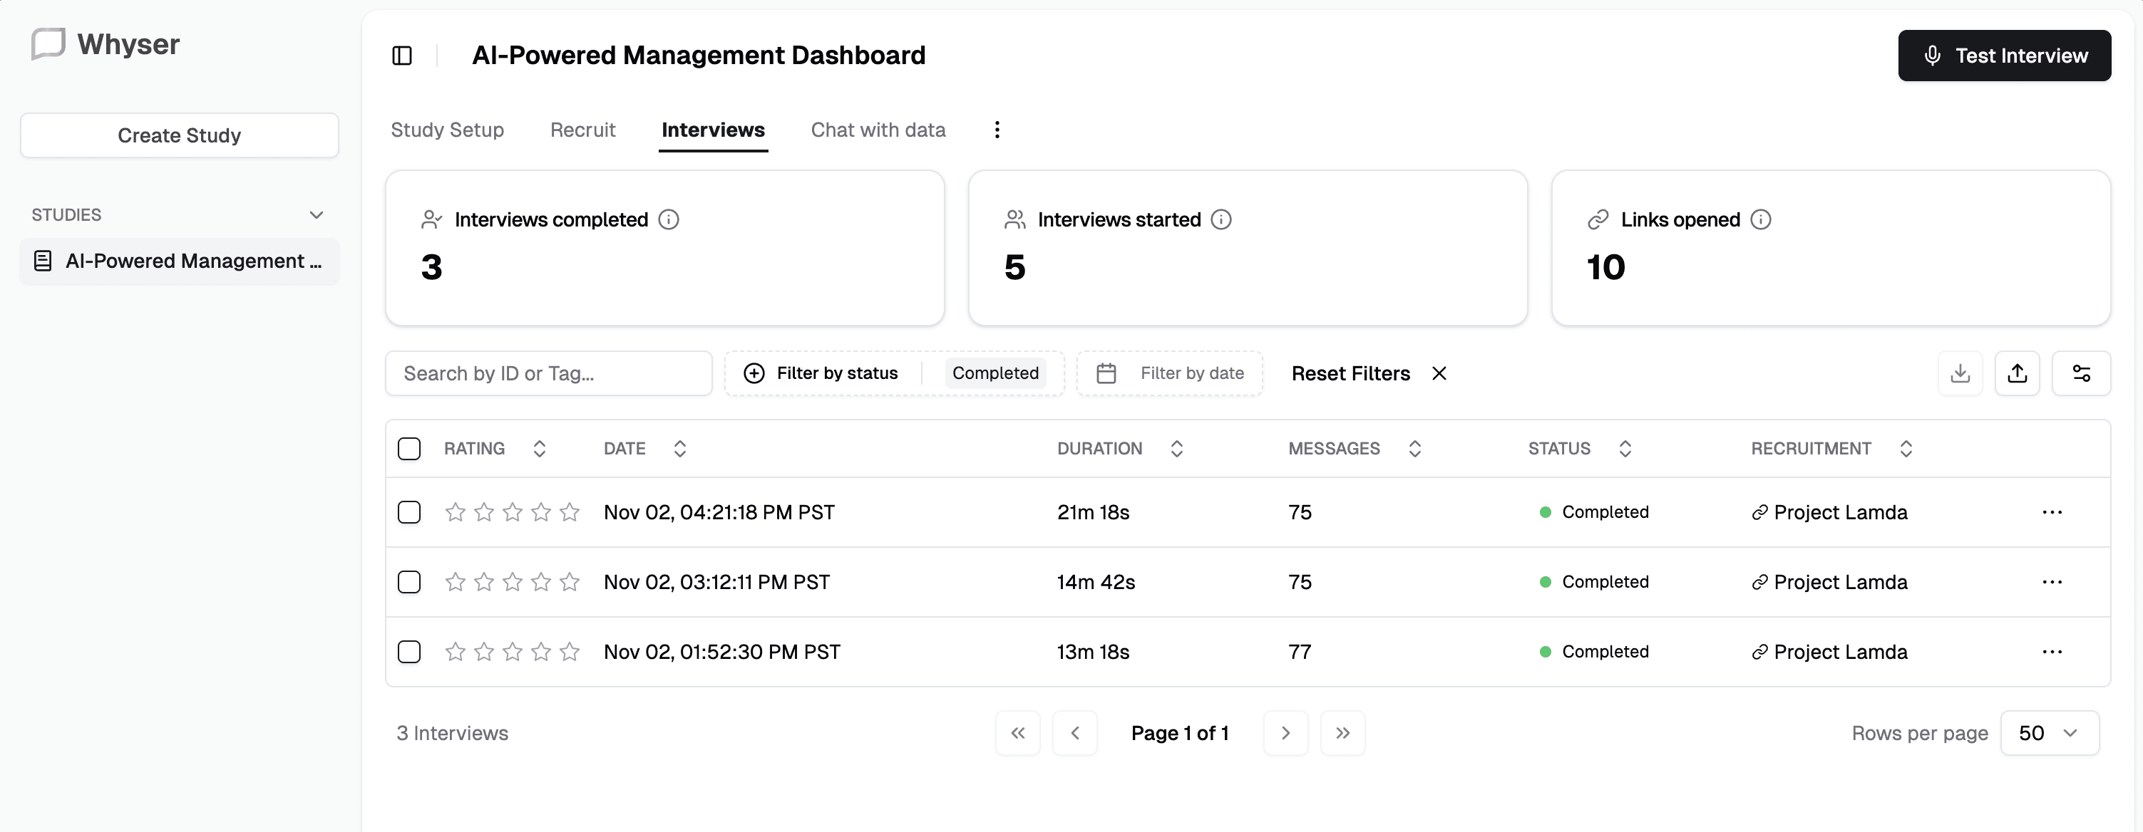This screenshot has width=2143, height=832.
Task: Show info for Links opened
Action: tap(1760, 219)
